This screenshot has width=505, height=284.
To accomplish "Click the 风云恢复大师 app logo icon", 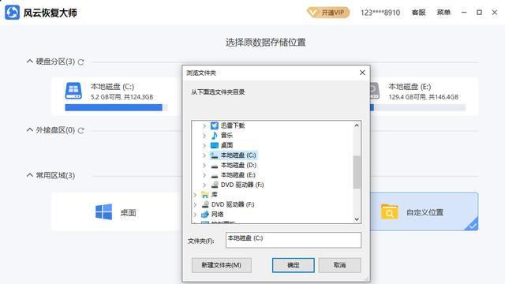I will (13, 13).
